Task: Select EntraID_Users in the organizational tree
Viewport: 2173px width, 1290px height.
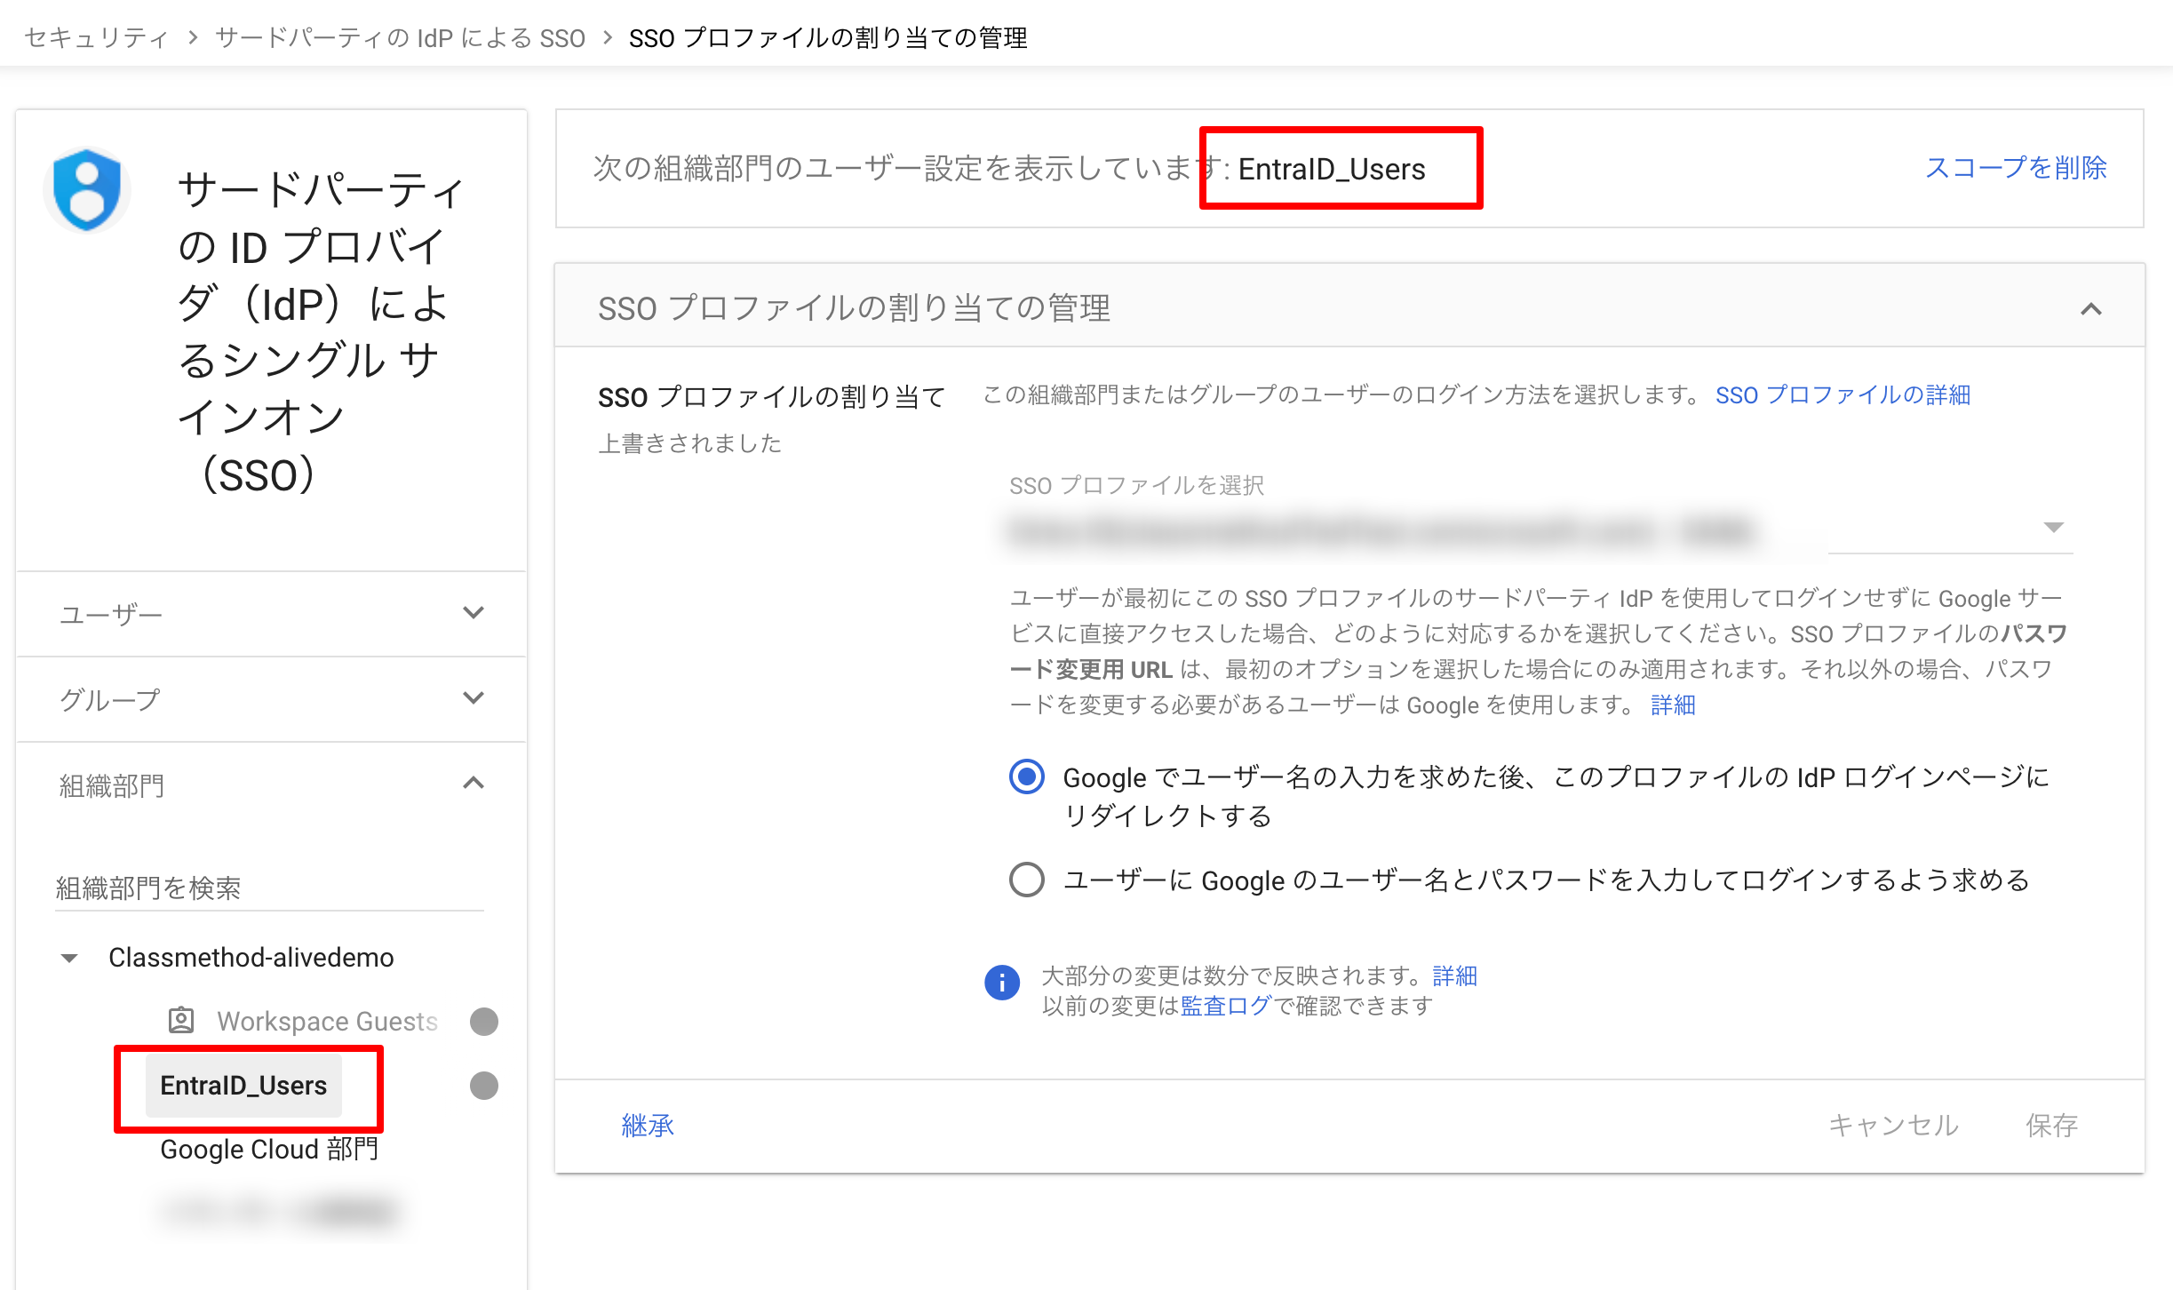Action: pyautogui.click(x=243, y=1085)
